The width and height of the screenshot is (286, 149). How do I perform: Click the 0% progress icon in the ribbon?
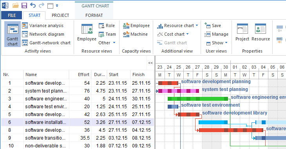point(280,29)
